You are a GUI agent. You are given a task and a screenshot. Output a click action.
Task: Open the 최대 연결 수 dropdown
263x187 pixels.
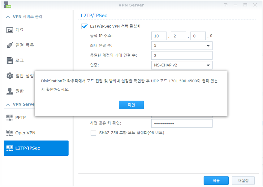182,46
